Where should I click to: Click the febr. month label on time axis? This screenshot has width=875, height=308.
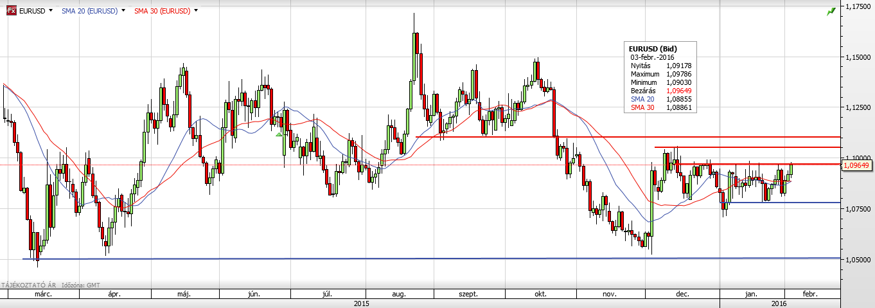tap(809, 294)
